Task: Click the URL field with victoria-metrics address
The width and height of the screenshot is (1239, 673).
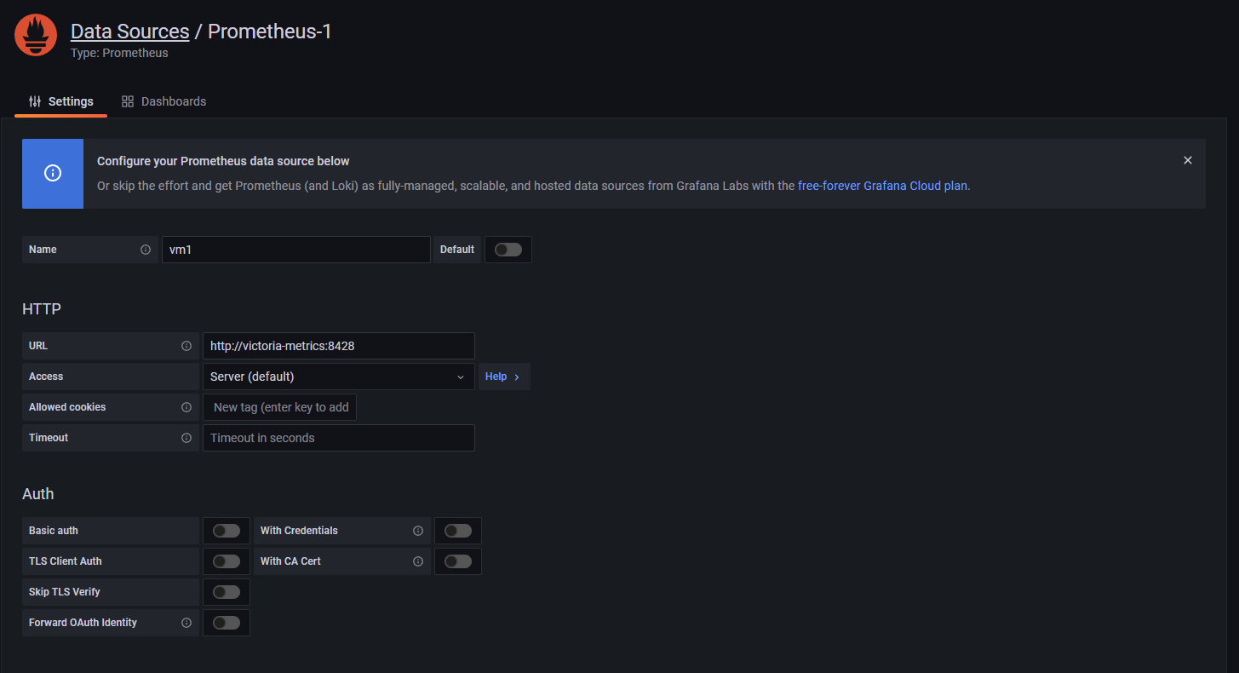Action: (339, 346)
